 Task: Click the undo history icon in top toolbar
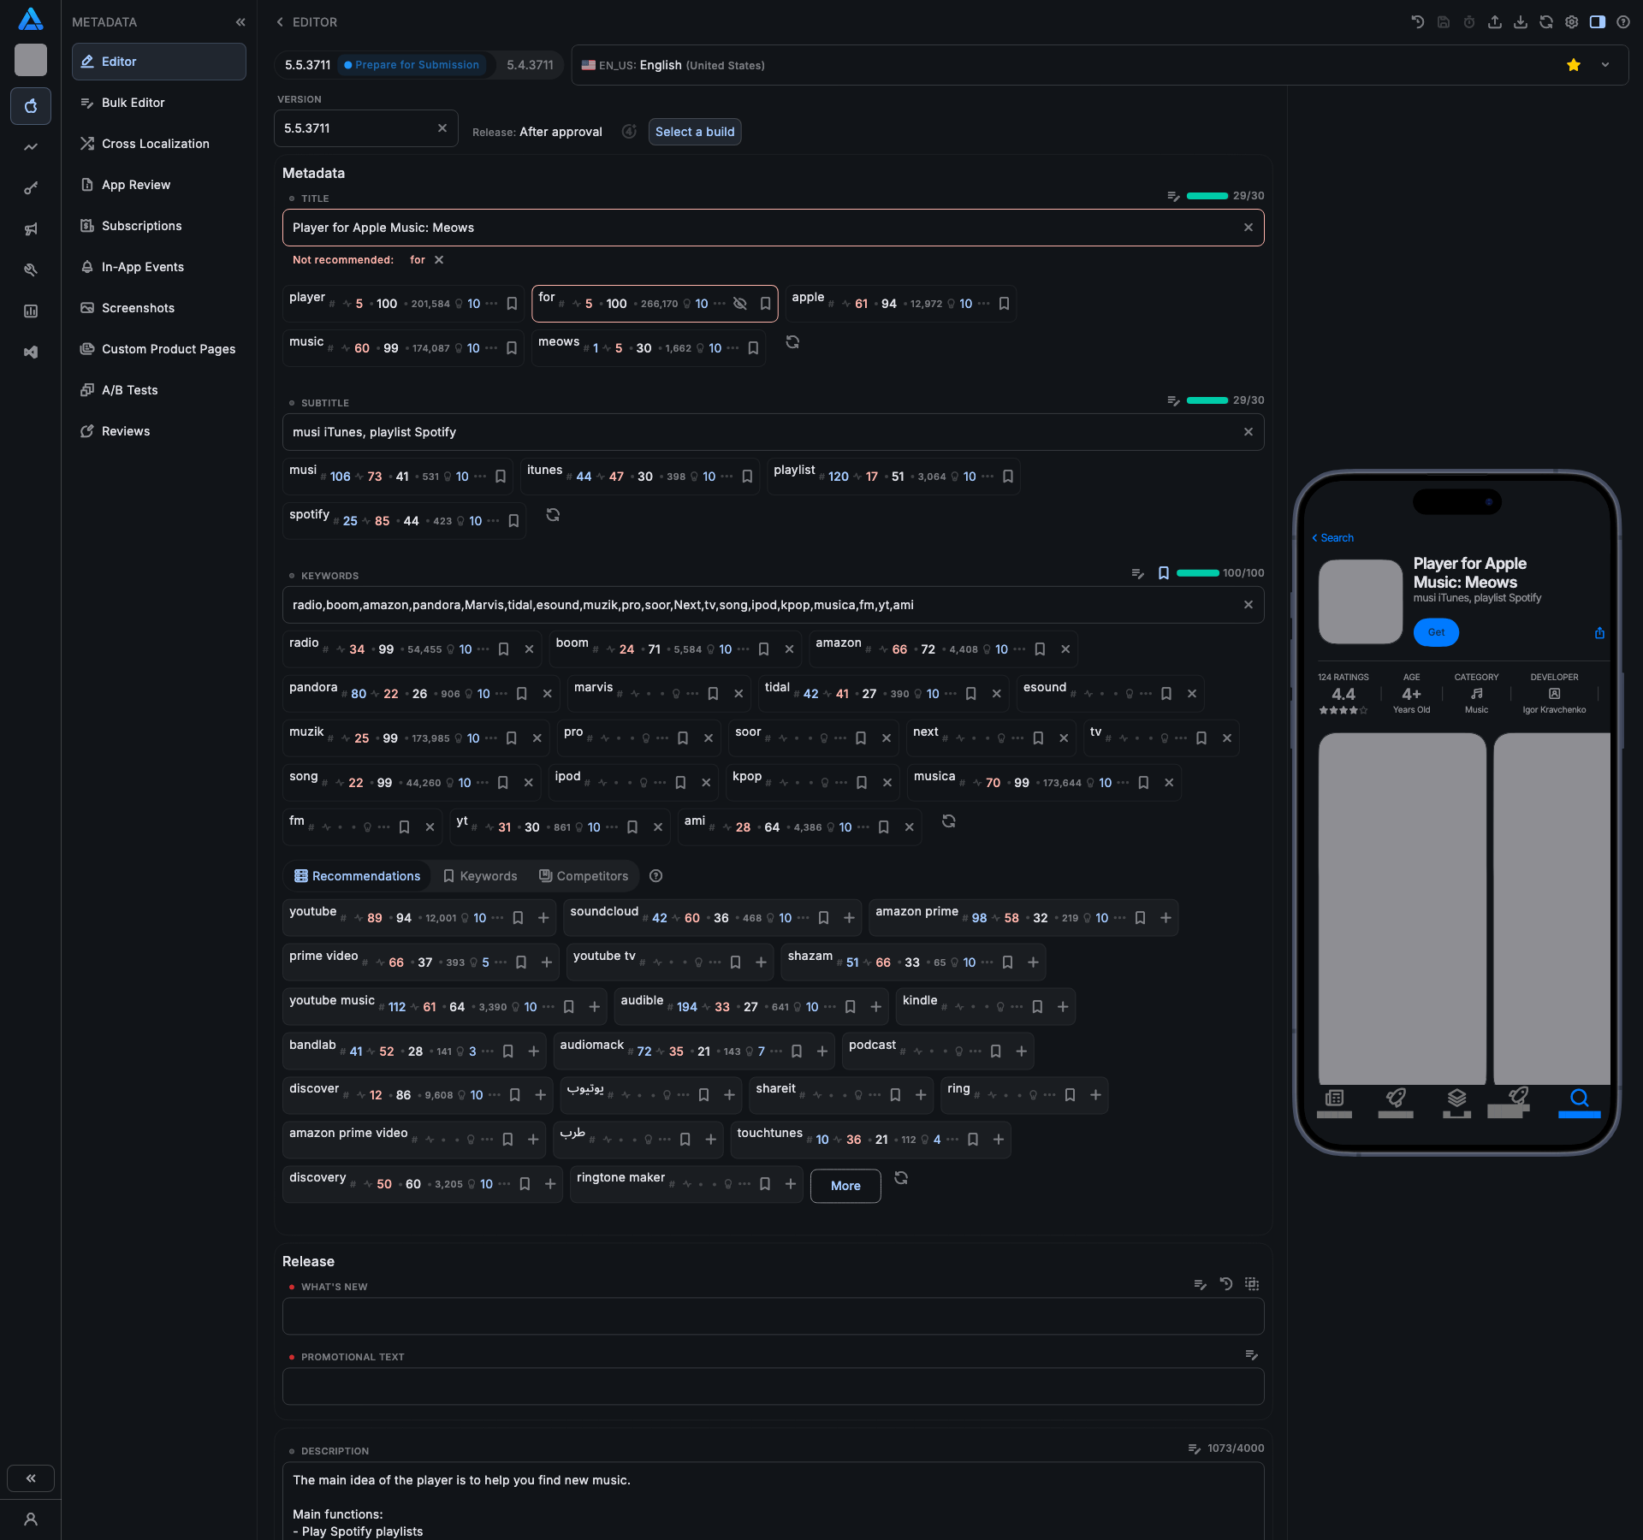click(x=1417, y=22)
